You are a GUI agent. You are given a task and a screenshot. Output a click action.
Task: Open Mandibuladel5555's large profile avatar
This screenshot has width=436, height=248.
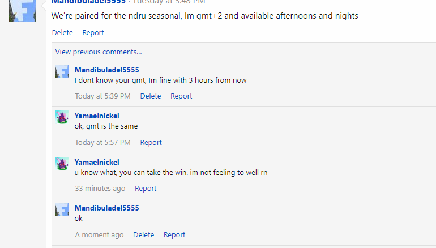click(23, 11)
